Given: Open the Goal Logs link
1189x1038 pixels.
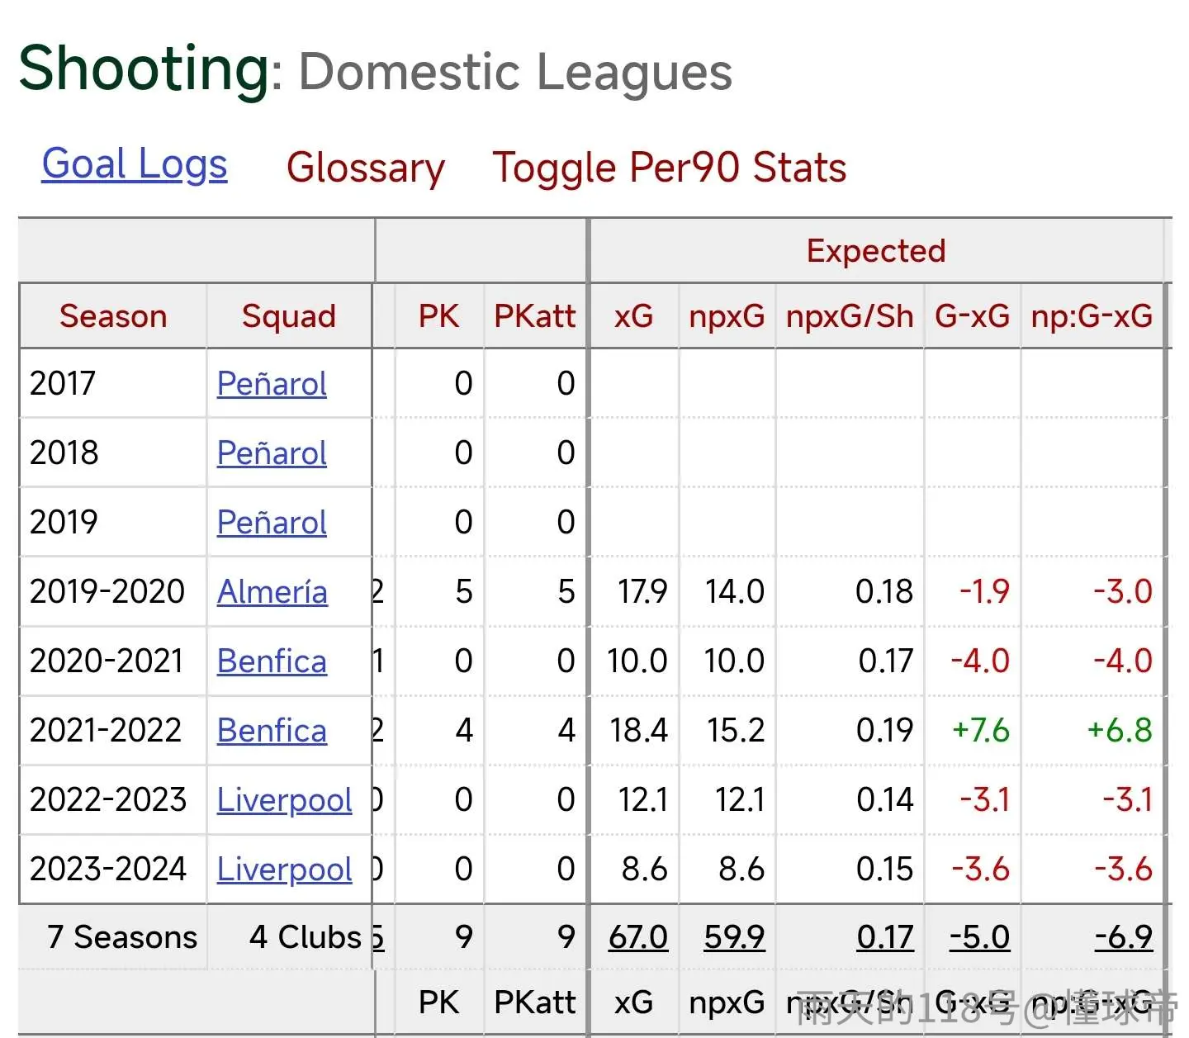Looking at the screenshot, I should [135, 164].
